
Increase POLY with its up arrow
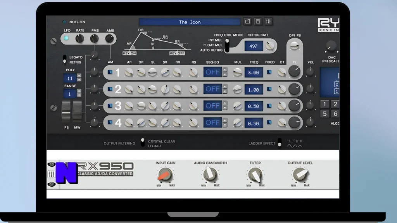[79, 75]
